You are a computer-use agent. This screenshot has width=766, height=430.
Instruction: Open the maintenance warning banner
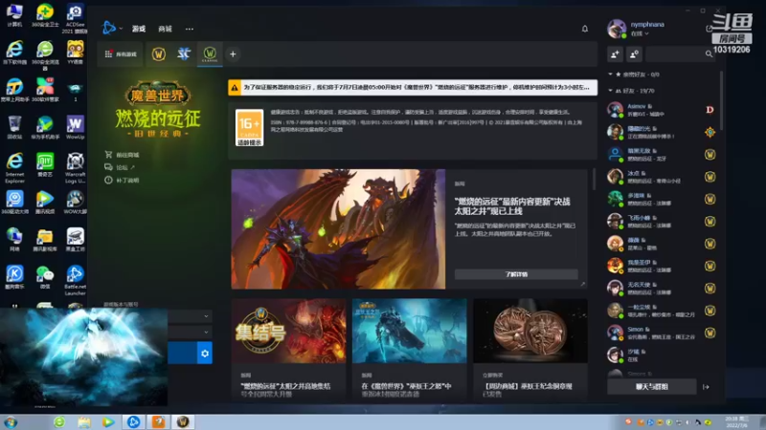413,87
